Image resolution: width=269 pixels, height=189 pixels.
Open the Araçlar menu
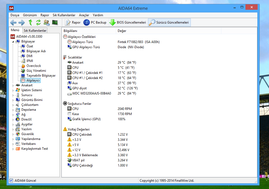[x=84, y=15]
